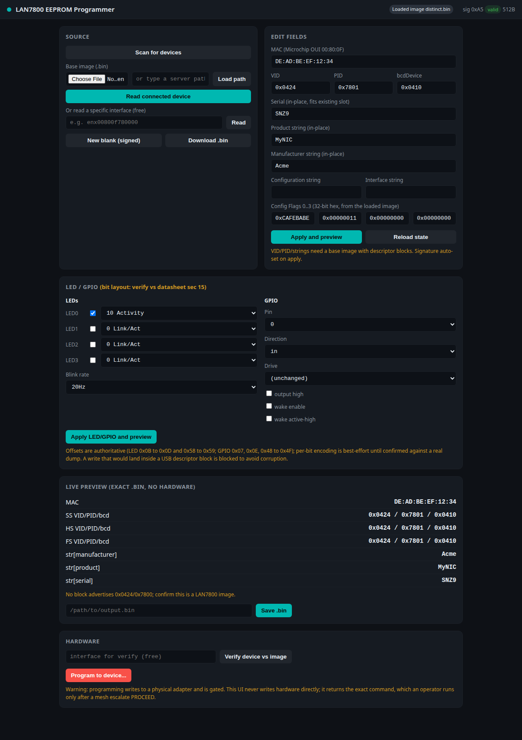
Task: Click Scan for devices button
Action: coord(158,52)
